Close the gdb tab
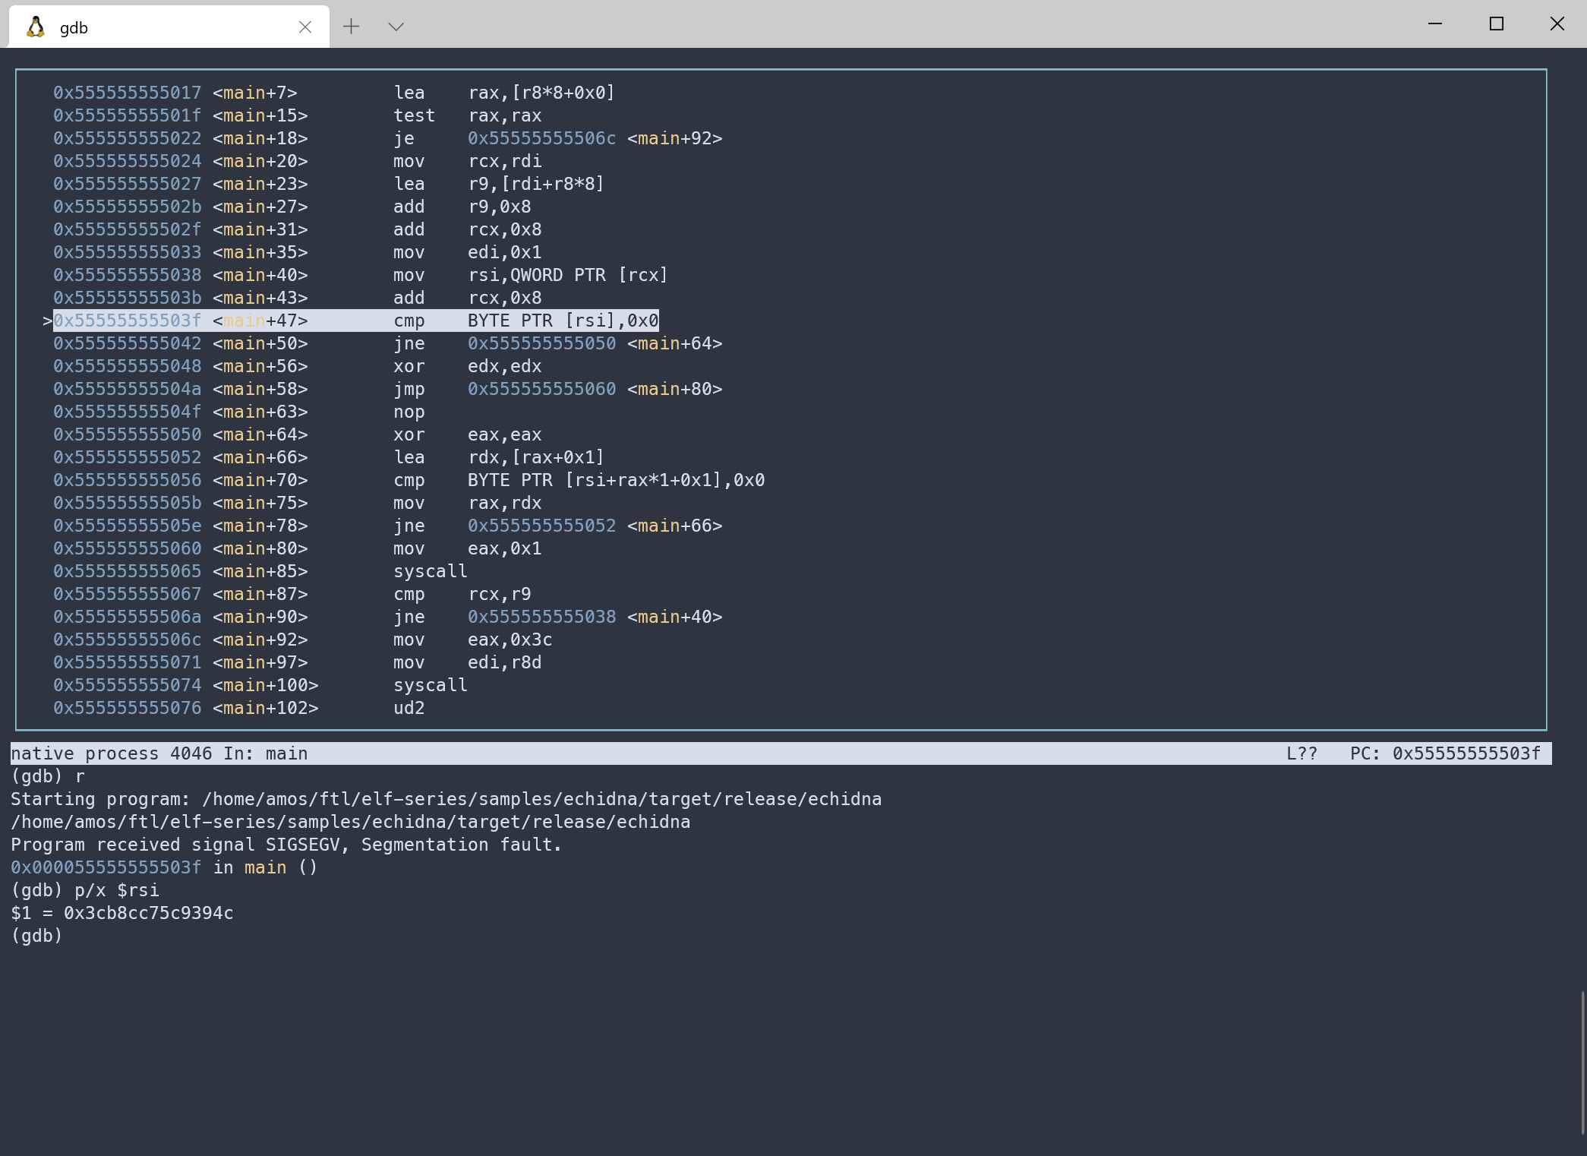This screenshot has width=1587, height=1156. pyautogui.click(x=305, y=27)
